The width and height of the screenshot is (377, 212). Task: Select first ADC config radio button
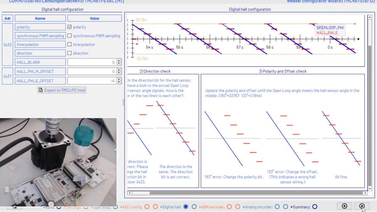point(147,207)
